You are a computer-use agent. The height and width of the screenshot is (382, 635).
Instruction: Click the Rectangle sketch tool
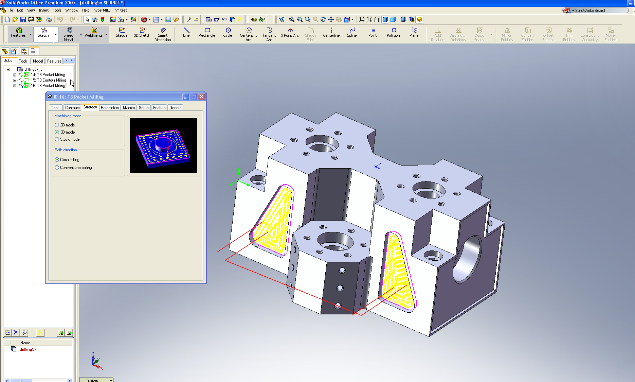[207, 33]
